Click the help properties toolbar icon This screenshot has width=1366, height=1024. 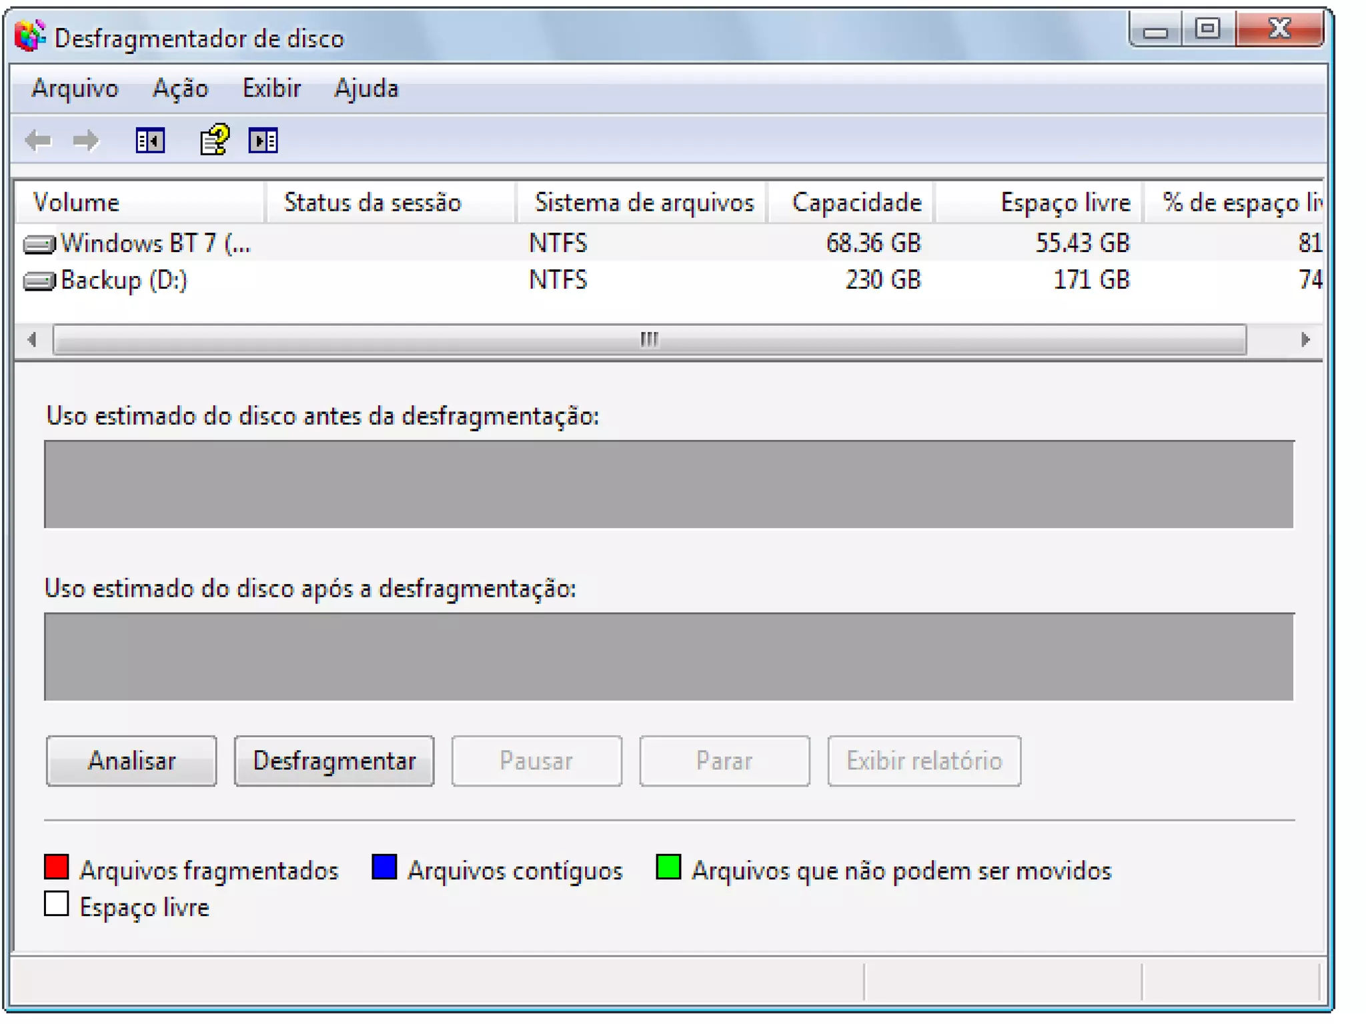[x=214, y=140]
